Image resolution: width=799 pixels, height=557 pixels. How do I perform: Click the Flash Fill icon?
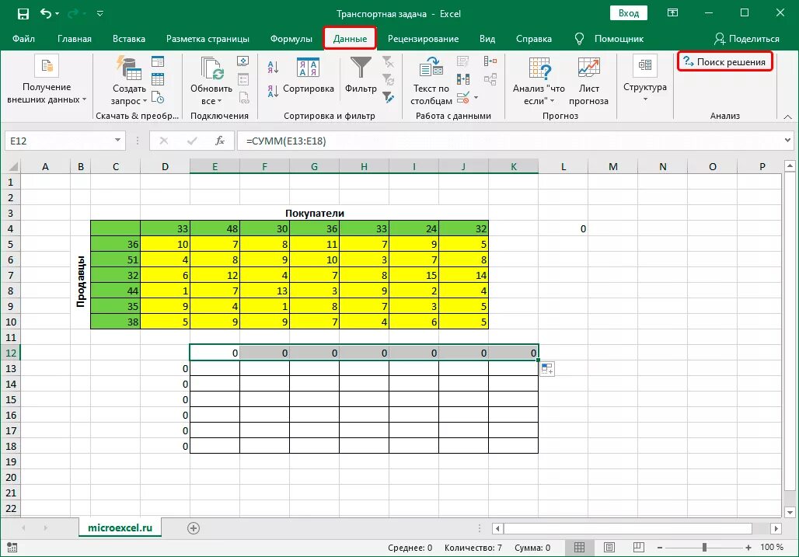462,61
